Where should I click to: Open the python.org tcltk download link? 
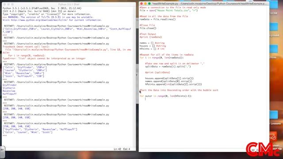pos(39,20)
